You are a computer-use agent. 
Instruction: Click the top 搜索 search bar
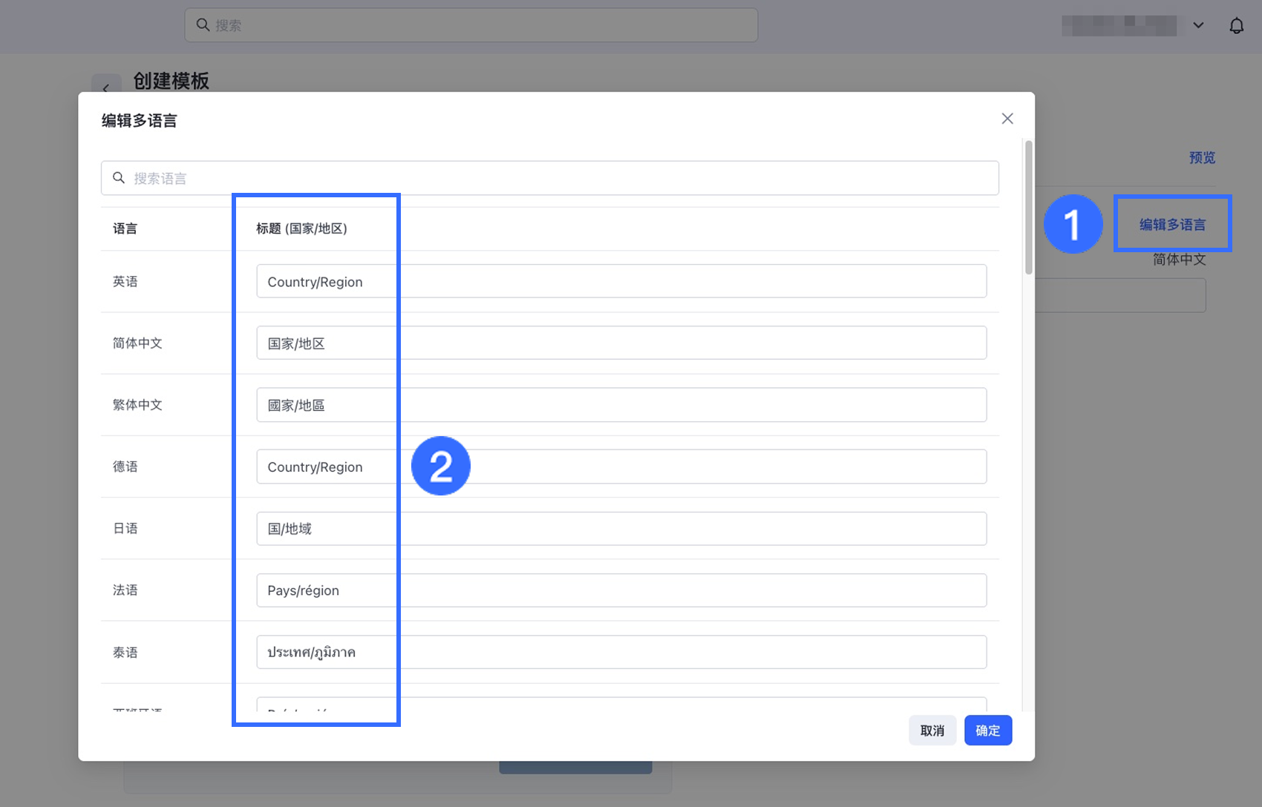tap(471, 25)
